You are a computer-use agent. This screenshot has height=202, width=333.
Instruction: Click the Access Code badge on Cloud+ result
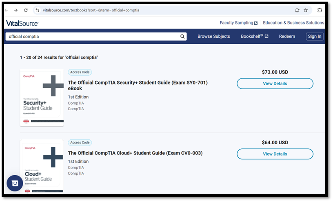[x=80, y=143]
